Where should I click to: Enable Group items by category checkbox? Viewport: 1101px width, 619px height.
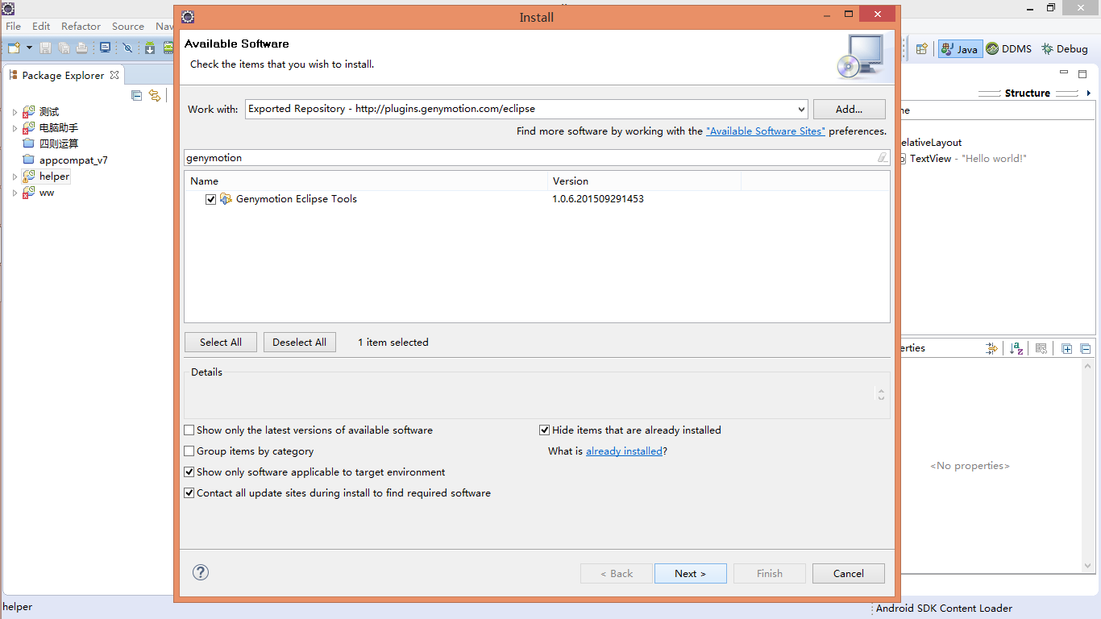click(x=189, y=451)
